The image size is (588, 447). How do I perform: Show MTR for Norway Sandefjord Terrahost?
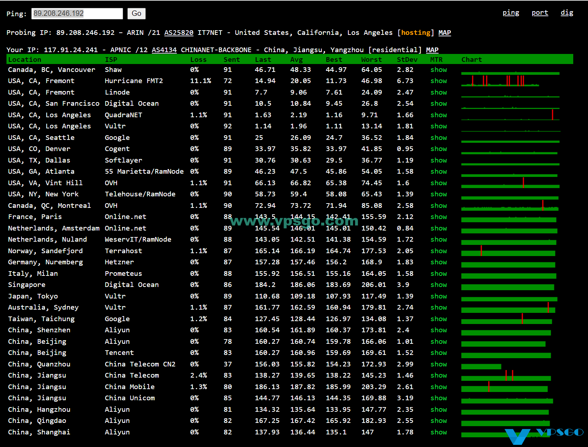439,251
